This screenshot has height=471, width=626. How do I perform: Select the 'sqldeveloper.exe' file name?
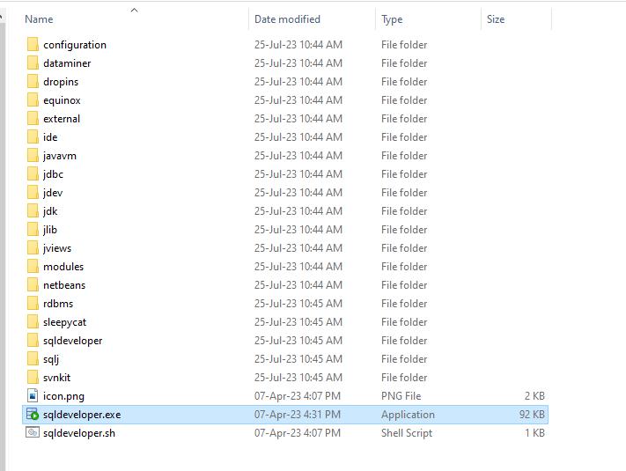click(x=82, y=415)
